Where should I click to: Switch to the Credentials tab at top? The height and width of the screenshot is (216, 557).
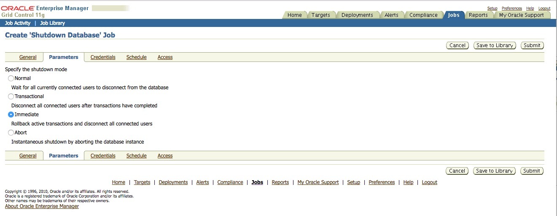pos(103,57)
